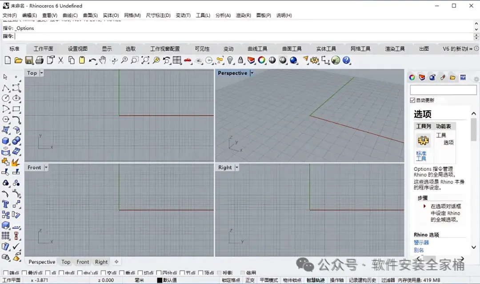
Task: Click the Options gear toolbar icon
Action: pos(314,60)
